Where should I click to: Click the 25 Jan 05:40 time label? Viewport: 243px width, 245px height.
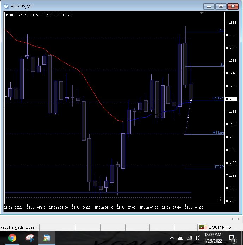(x=36, y=208)
